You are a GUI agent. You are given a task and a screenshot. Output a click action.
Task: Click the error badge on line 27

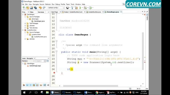coord(54,73)
